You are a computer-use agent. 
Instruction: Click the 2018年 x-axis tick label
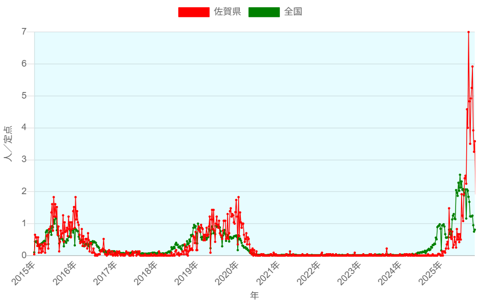point(146,273)
